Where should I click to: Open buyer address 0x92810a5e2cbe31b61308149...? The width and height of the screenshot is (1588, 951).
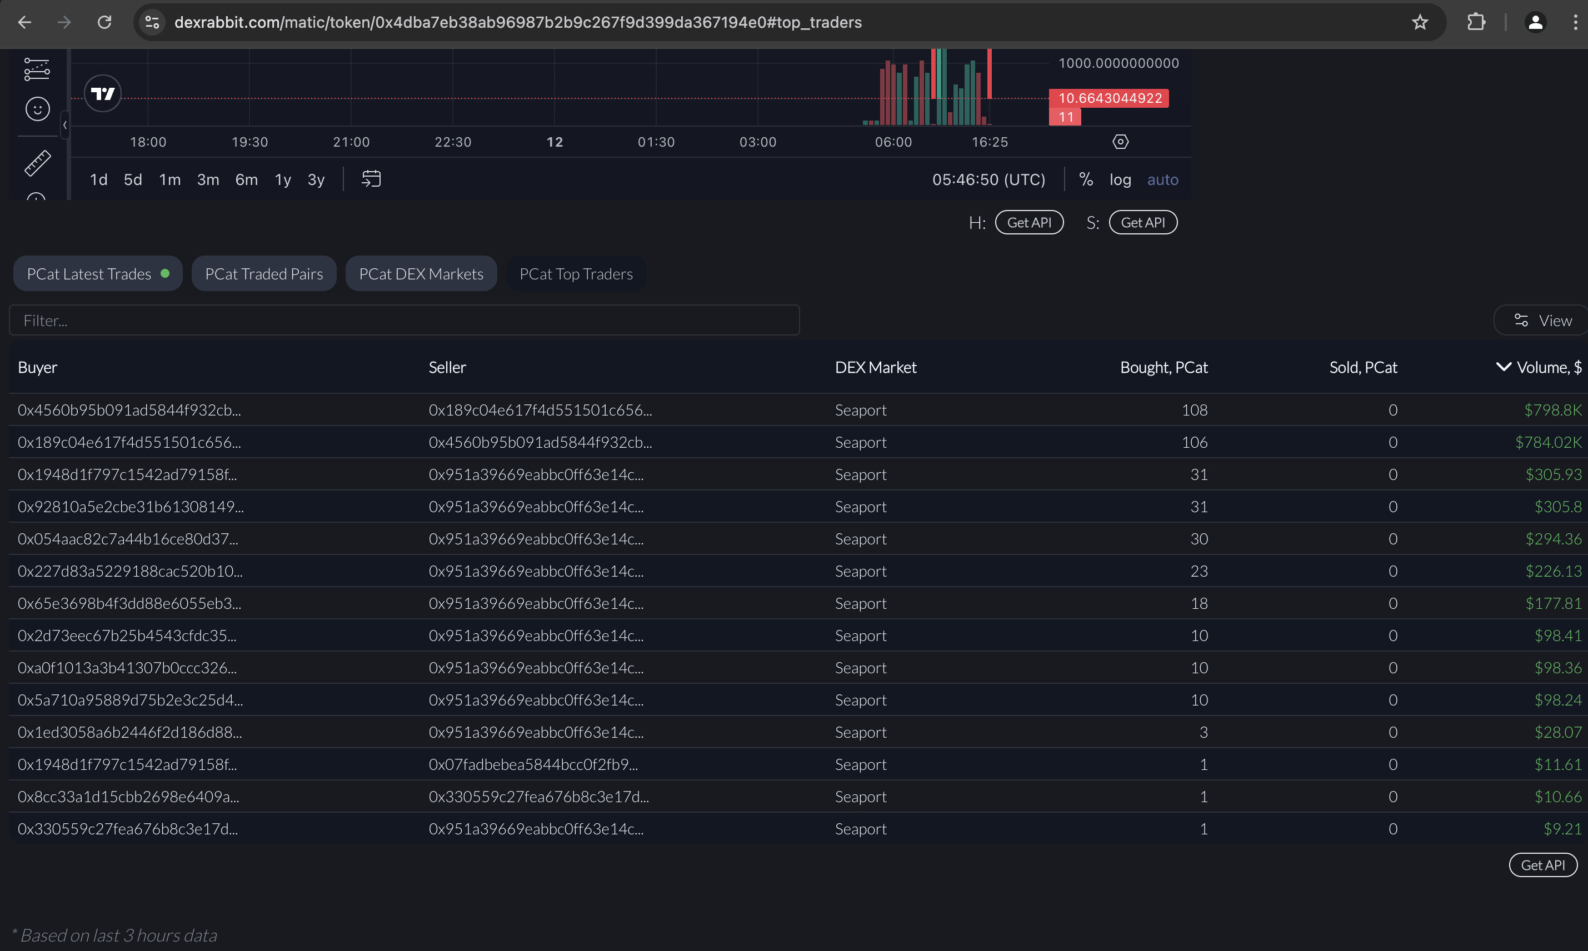[131, 506]
